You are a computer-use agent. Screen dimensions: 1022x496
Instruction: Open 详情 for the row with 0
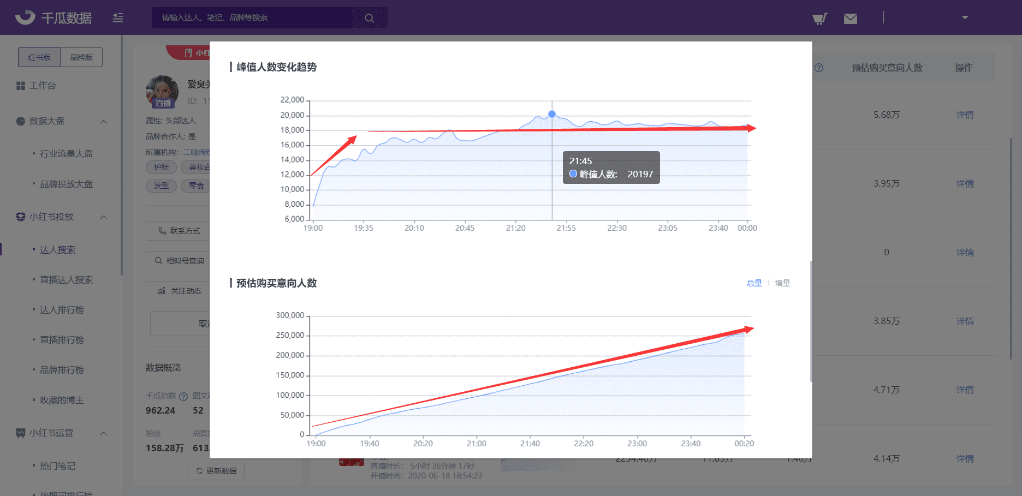coord(965,253)
